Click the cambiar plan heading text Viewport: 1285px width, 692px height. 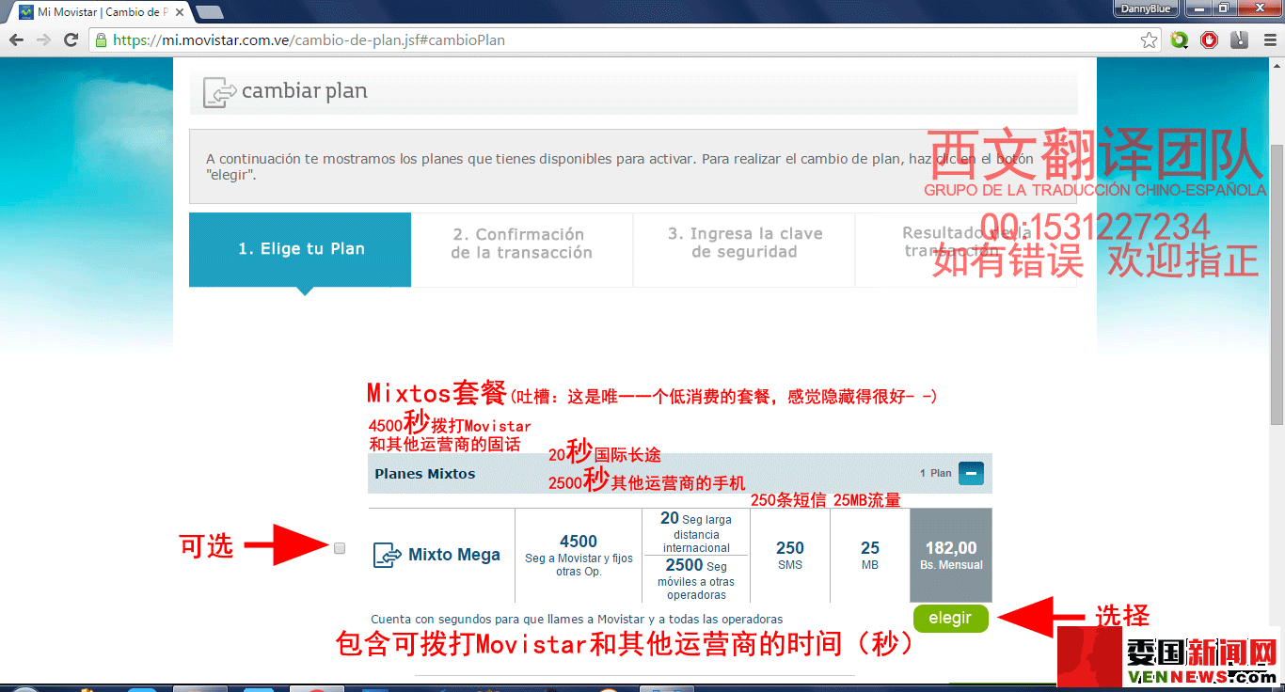pyautogui.click(x=305, y=91)
